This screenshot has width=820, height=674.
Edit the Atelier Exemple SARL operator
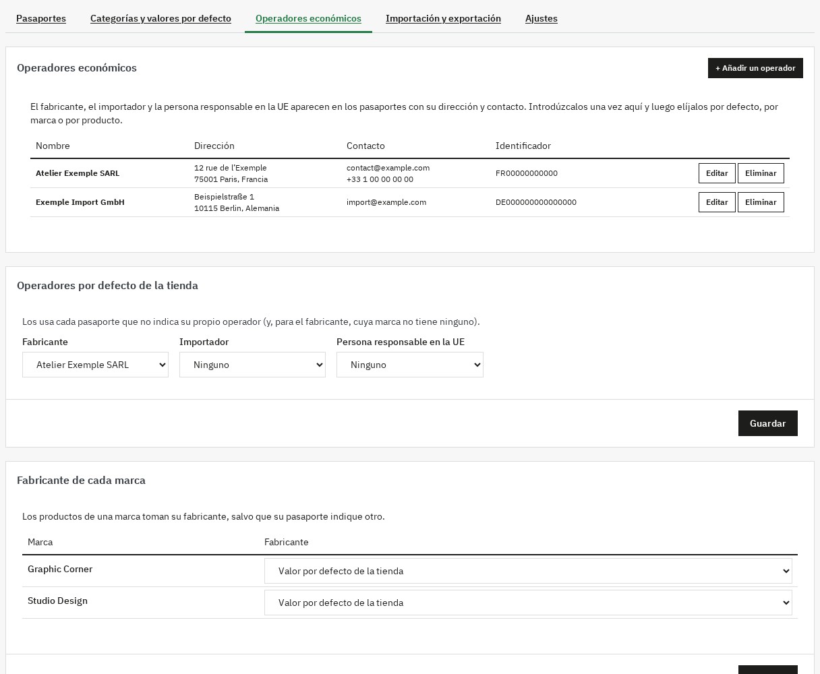[717, 173]
